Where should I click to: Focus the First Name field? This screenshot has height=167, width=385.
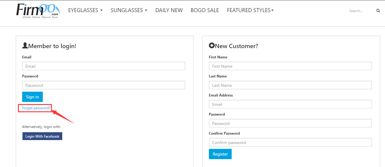[x=290, y=66]
